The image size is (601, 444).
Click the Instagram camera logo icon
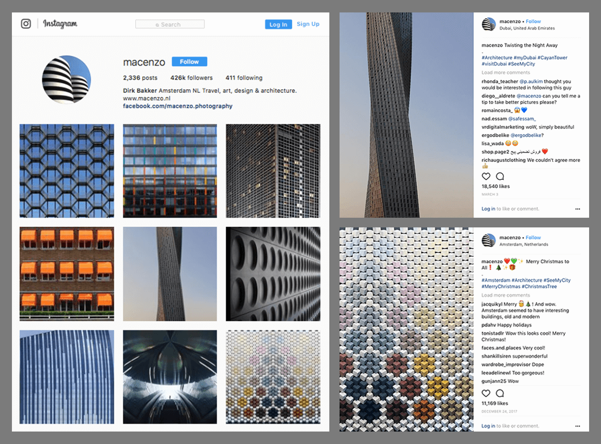25,24
